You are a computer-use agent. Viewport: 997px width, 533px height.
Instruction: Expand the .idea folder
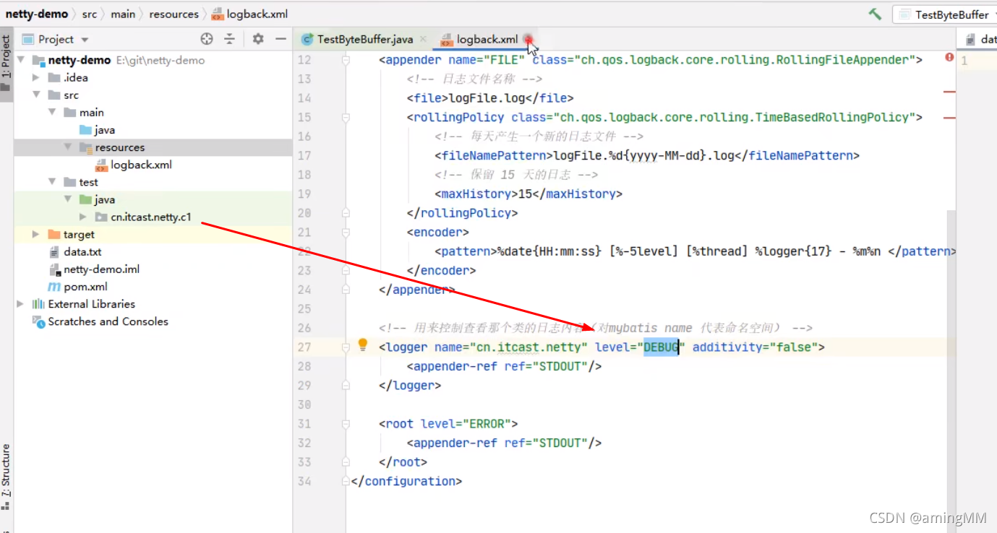click(x=36, y=77)
